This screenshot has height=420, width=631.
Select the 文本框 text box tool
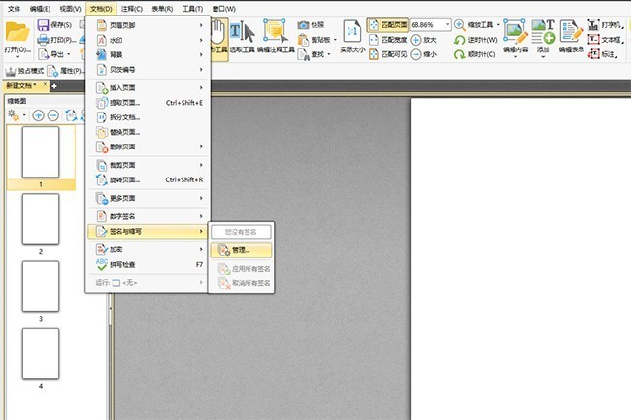605,40
